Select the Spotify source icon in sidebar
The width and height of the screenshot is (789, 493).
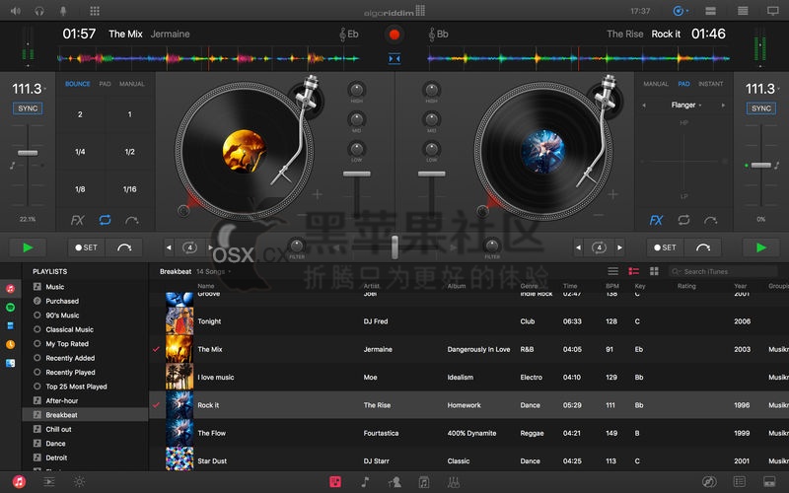pos(10,307)
